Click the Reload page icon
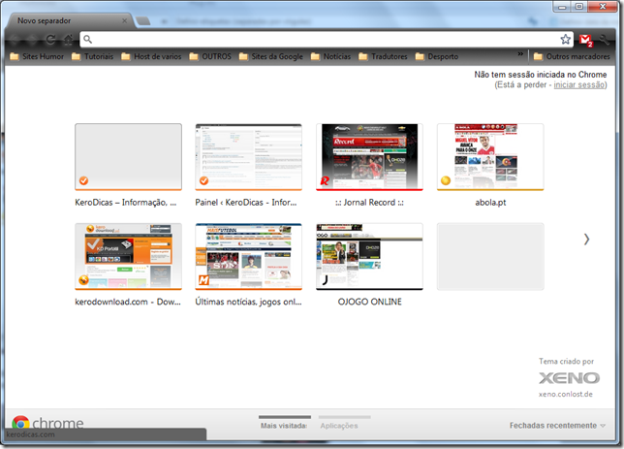The height and width of the screenshot is (449, 624). click(x=50, y=40)
